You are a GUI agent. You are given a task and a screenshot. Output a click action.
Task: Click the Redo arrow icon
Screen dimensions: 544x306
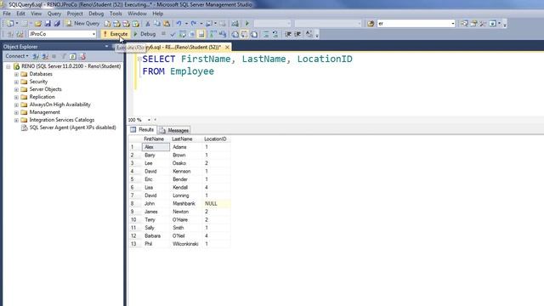coord(194,24)
